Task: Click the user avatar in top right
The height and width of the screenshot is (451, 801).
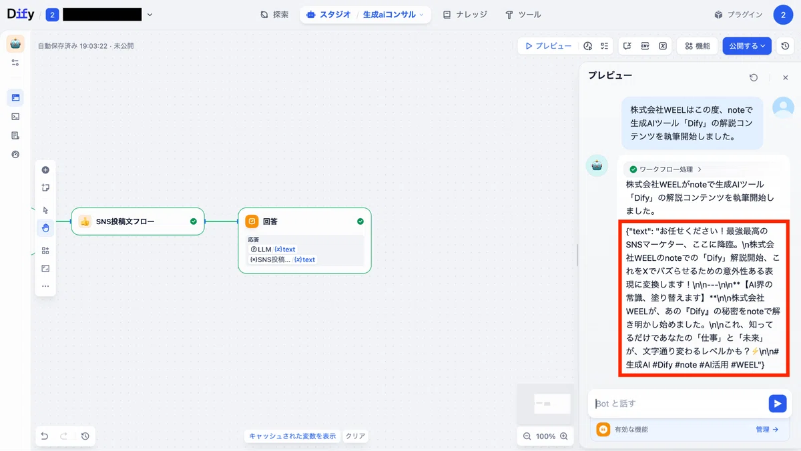Action: pos(783,15)
